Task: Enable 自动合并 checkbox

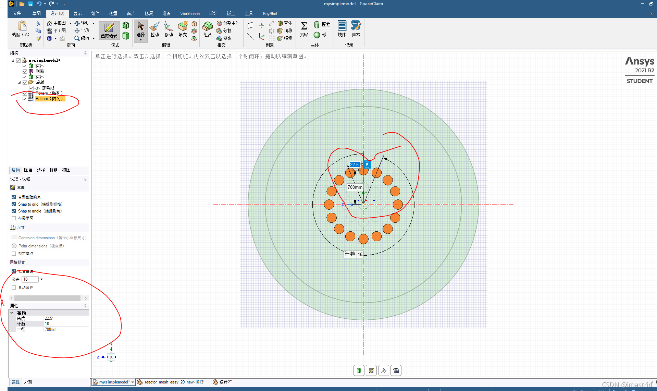Action: click(14, 288)
